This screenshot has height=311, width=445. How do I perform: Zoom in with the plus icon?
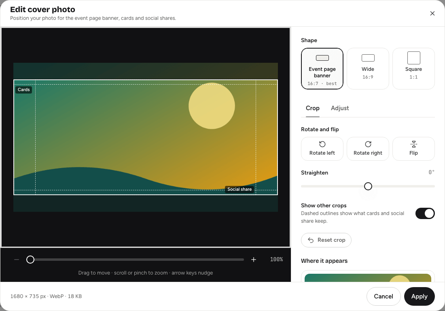click(254, 260)
